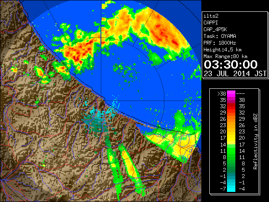Click the red 32 dBZ legend swatch
The image size is (269, 202).
coord(231,106)
